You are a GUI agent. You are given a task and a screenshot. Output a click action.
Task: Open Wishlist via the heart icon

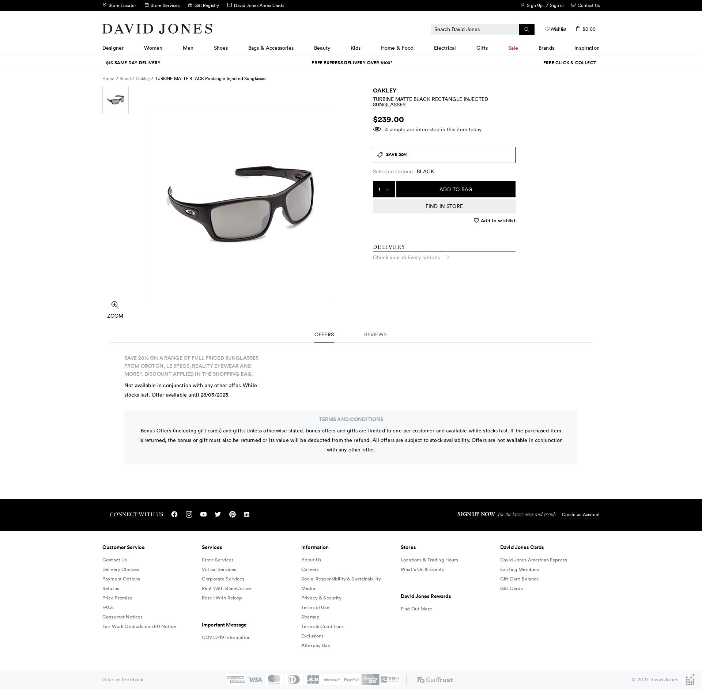[547, 29]
